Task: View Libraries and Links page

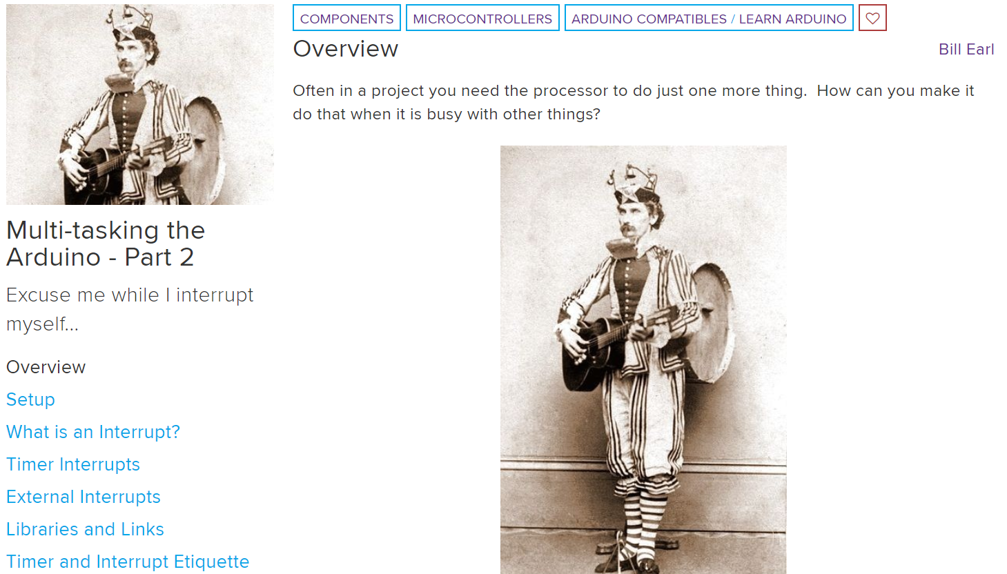Action: pos(85,529)
